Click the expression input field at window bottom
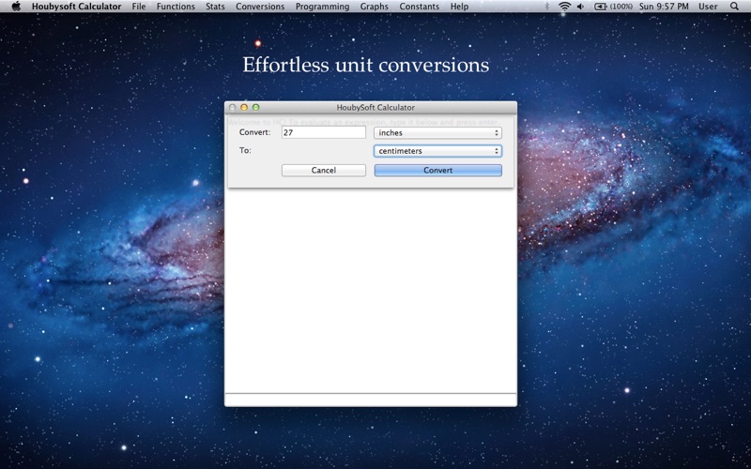Image resolution: width=751 pixels, height=469 pixels. pos(371,401)
